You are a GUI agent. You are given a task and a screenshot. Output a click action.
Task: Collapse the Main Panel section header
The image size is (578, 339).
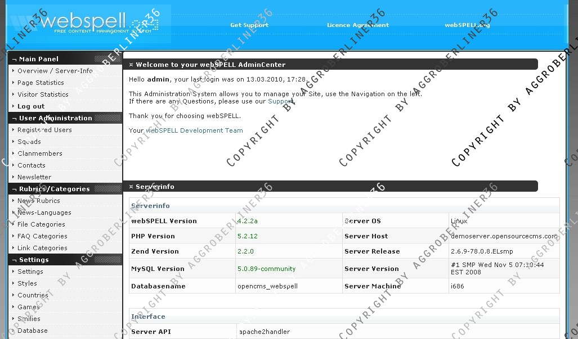39,59
